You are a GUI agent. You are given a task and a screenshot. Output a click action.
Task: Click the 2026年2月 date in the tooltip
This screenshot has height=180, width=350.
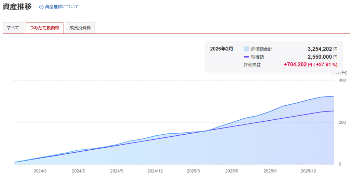click(x=221, y=49)
